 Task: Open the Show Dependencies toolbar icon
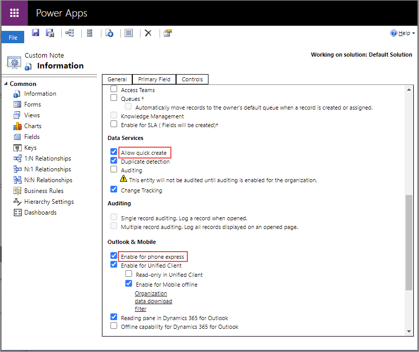(x=69, y=33)
